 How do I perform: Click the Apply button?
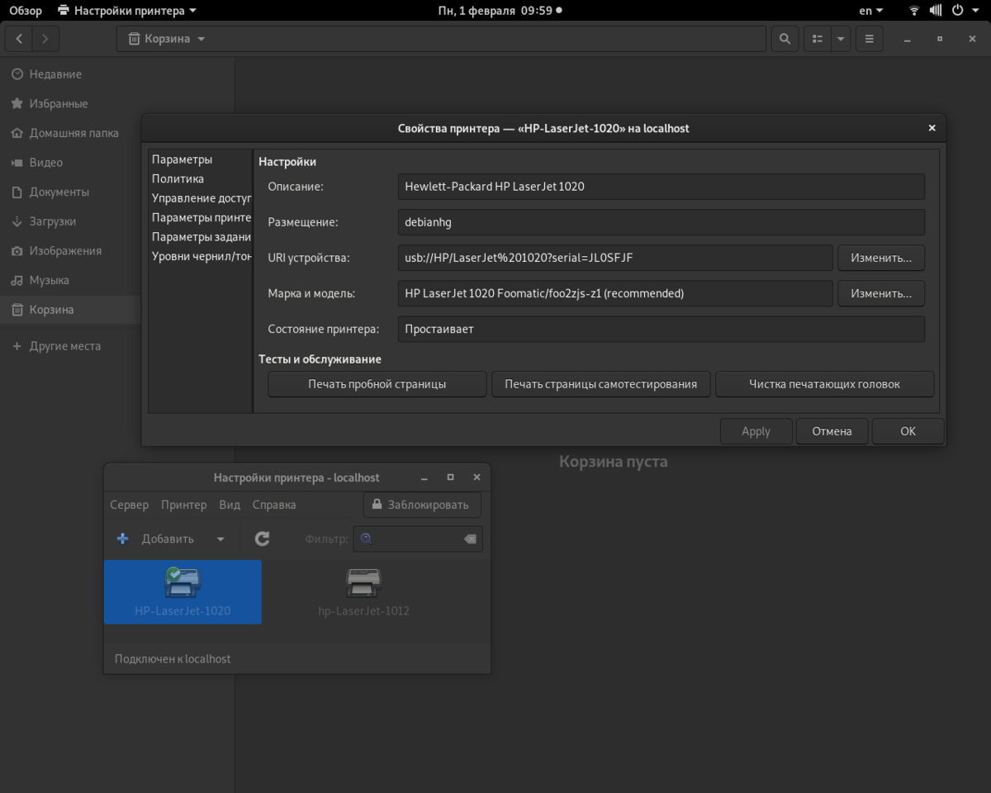(756, 431)
